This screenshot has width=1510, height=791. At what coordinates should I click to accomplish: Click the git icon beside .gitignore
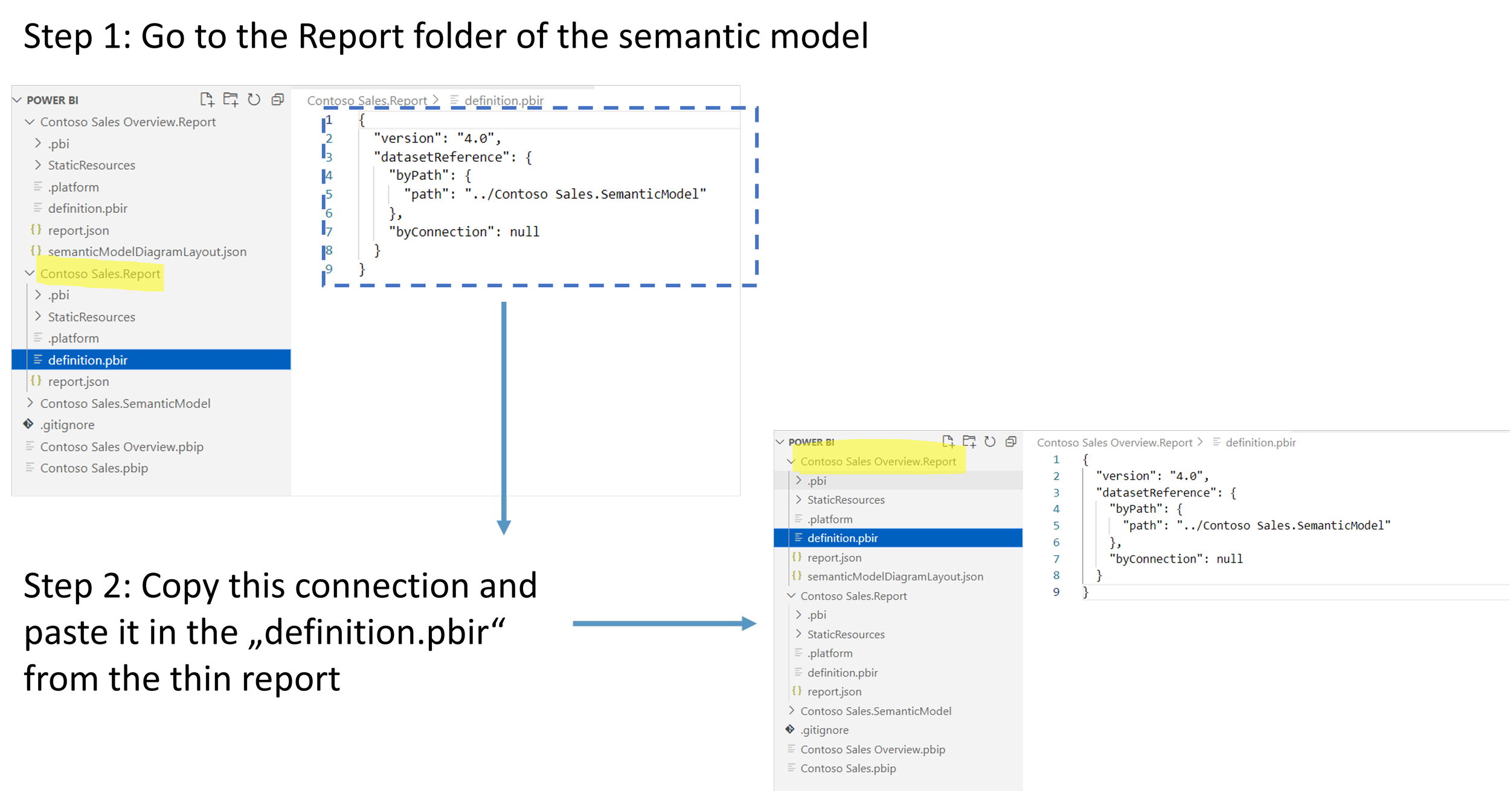coord(27,424)
